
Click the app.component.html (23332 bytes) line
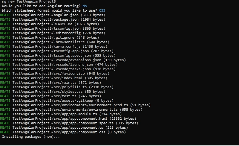(68, 119)
